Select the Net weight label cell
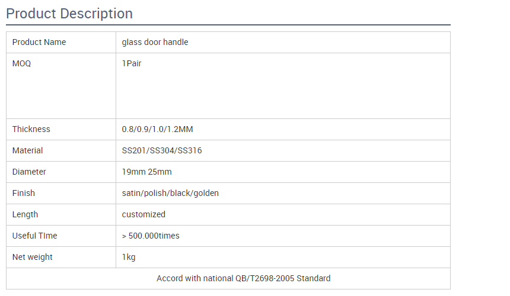This screenshot has width=510, height=296. [x=33, y=257]
